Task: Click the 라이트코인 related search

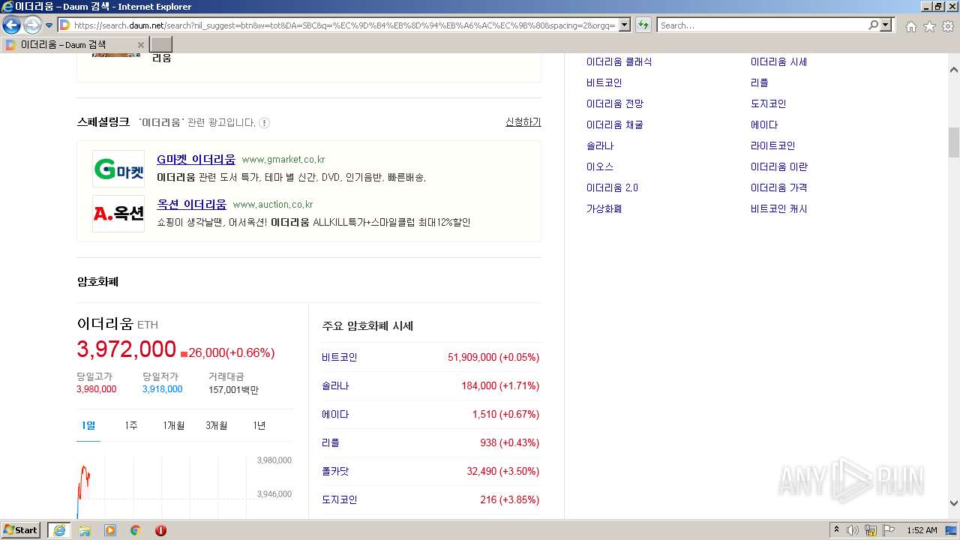Action: click(772, 145)
